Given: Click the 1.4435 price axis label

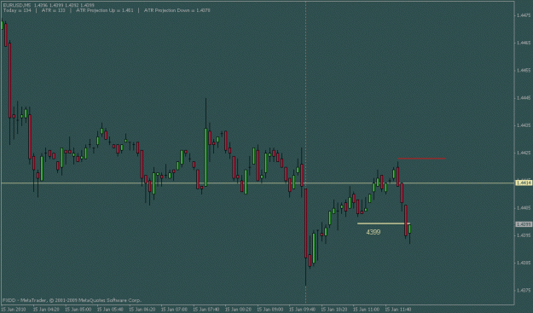Looking at the screenshot, I should click(524, 125).
